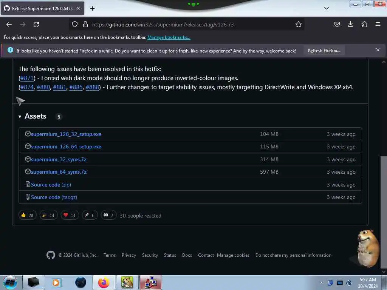The width and height of the screenshot is (387, 290).
Task: Open issue #881 link
Action: (59, 87)
